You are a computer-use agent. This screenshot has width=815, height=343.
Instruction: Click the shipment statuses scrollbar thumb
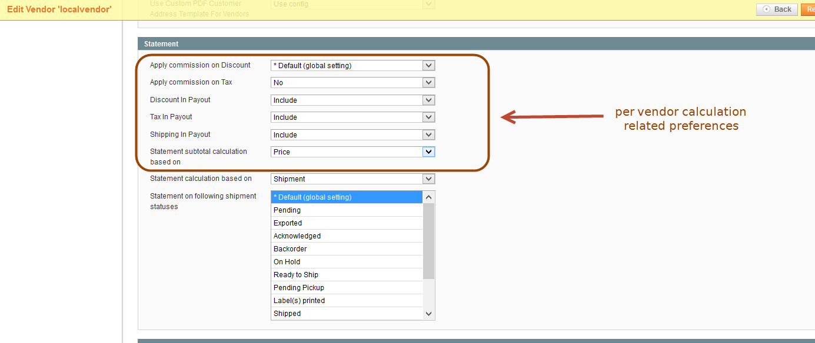pos(429,241)
